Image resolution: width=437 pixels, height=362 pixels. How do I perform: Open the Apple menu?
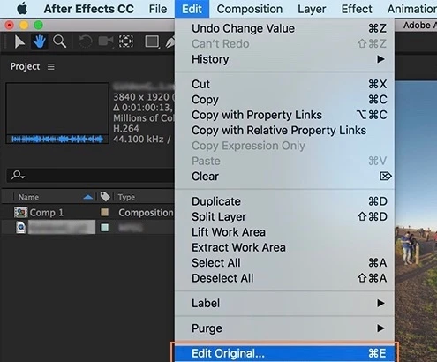22,9
